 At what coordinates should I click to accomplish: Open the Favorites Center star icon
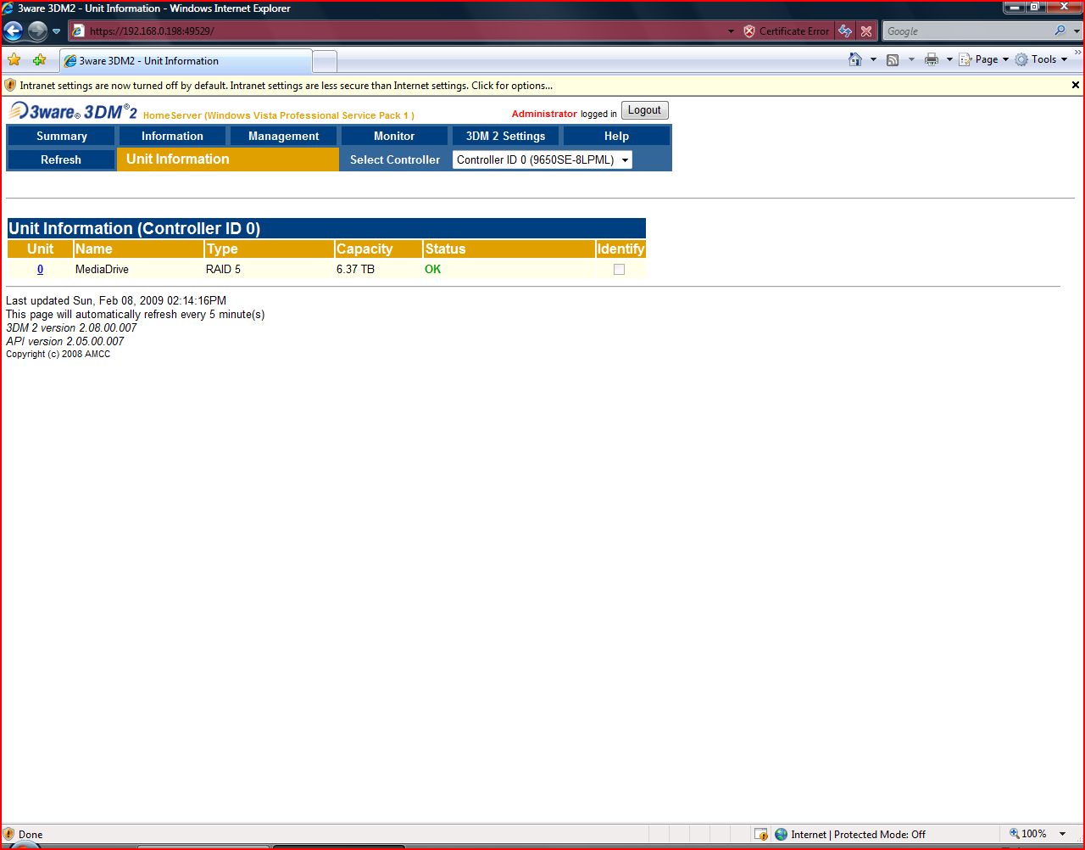14,60
